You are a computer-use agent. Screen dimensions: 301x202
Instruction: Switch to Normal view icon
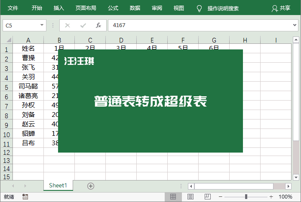coord(173,197)
